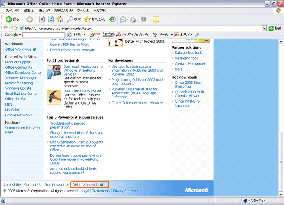Click the vertical scrollbar up arrow

[281, 42]
